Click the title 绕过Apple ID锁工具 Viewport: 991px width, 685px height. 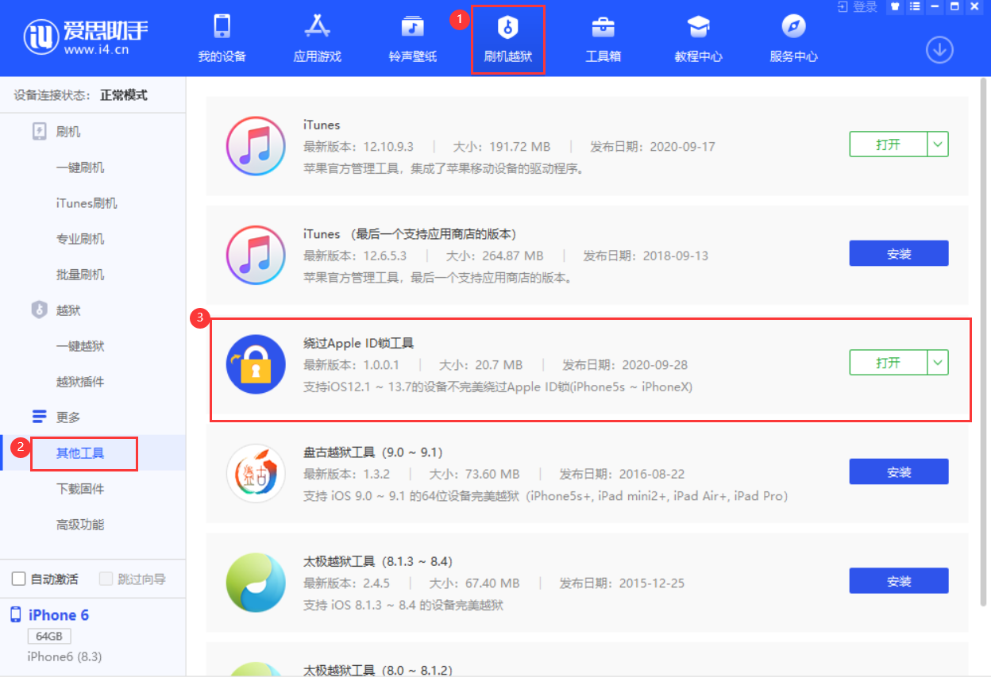click(359, 343)
